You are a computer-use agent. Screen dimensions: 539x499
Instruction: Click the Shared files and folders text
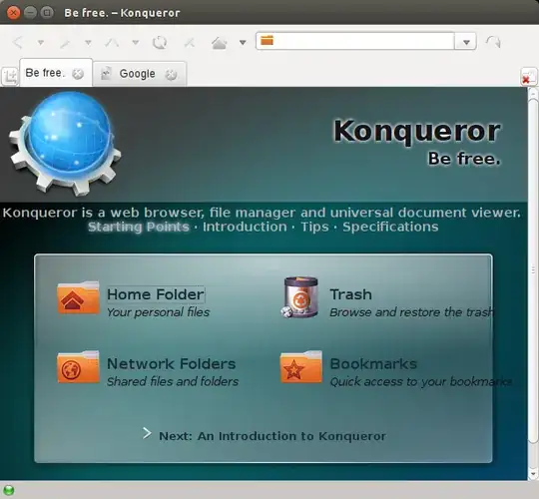[173, 381]
